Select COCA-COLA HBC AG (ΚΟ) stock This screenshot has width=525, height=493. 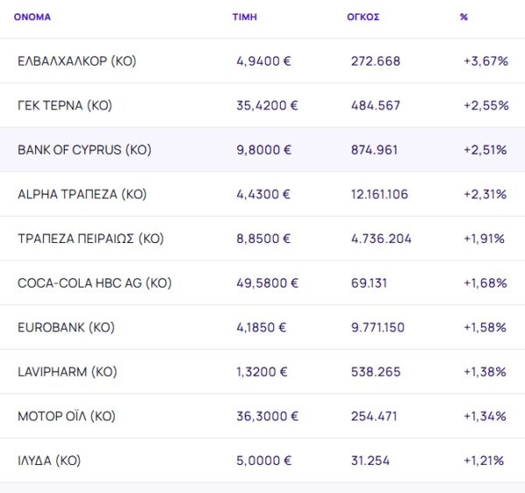pos(94,283)
